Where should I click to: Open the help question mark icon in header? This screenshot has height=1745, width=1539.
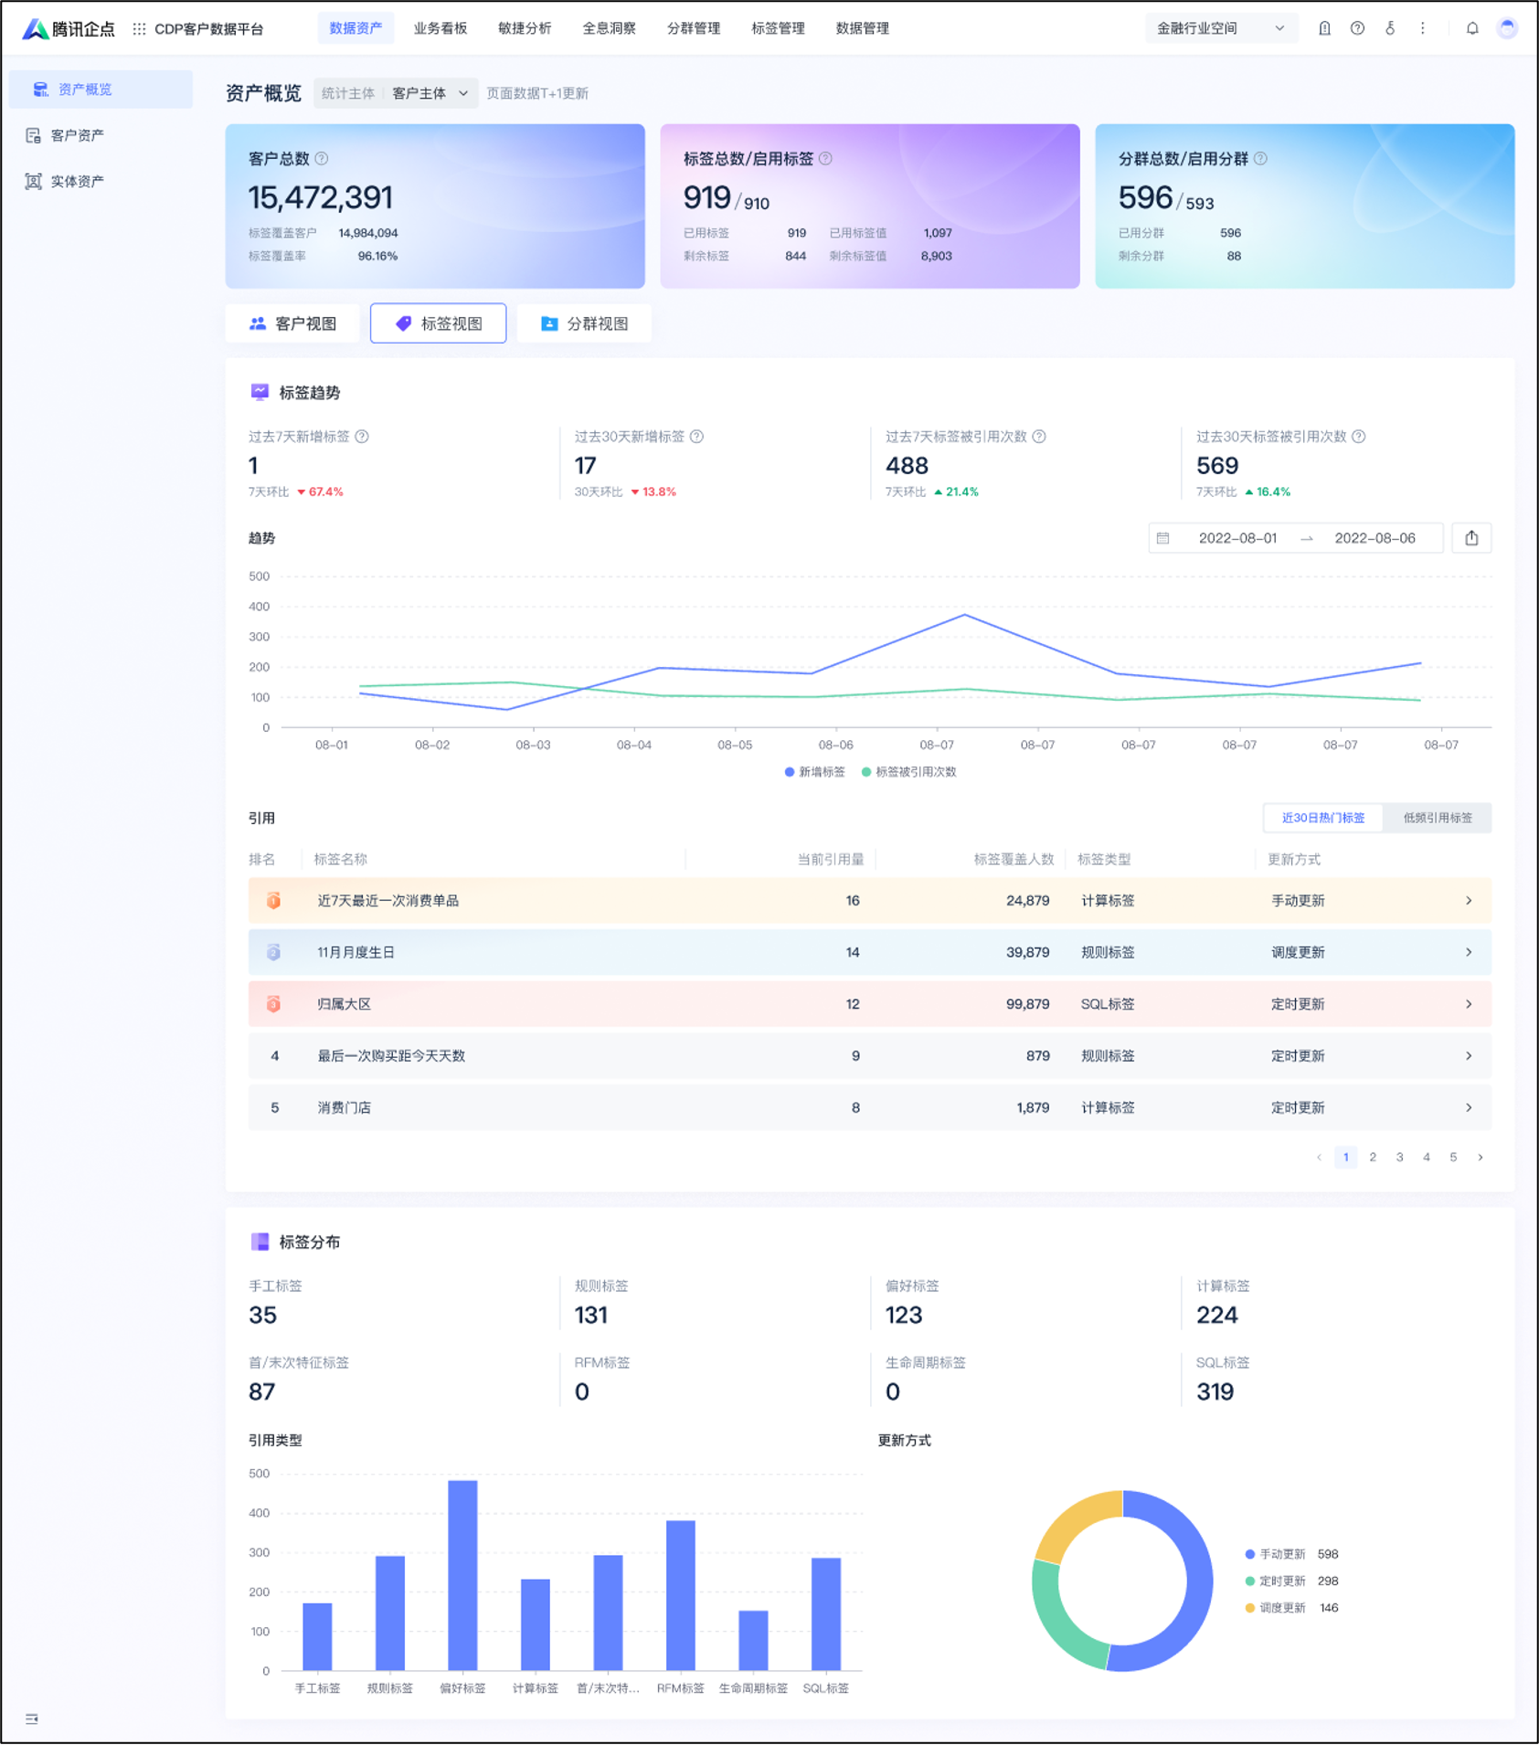(x=1357, y=28)
